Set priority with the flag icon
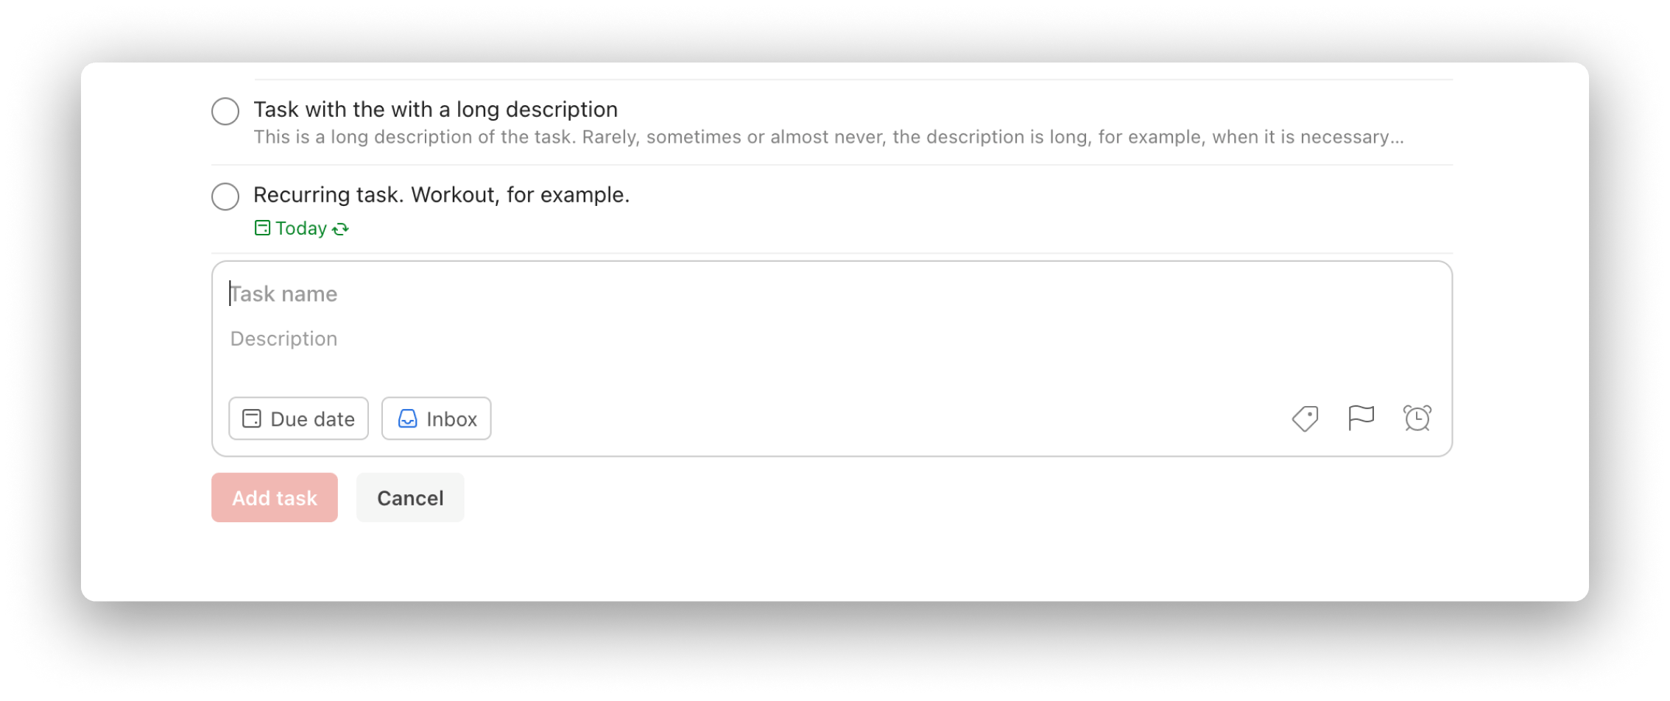The height and width of the screenshot is (701, 1670). point(1361,419)
